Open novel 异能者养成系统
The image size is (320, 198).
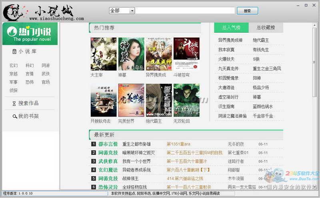click(x=136, y=170)
